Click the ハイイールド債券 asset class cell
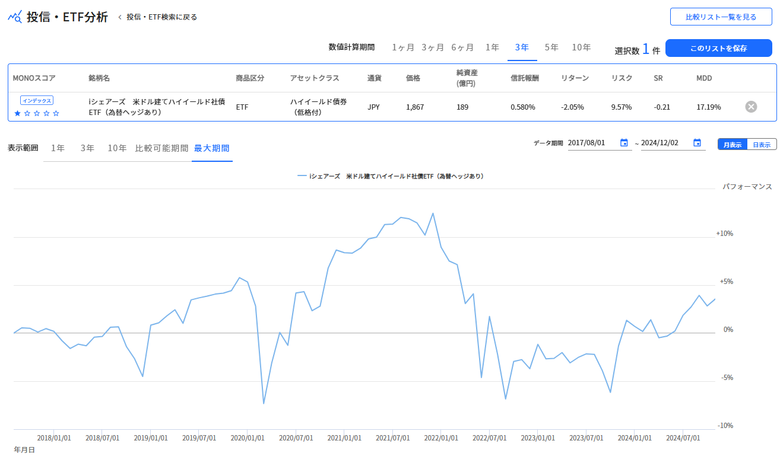 [x=319, y=107]
